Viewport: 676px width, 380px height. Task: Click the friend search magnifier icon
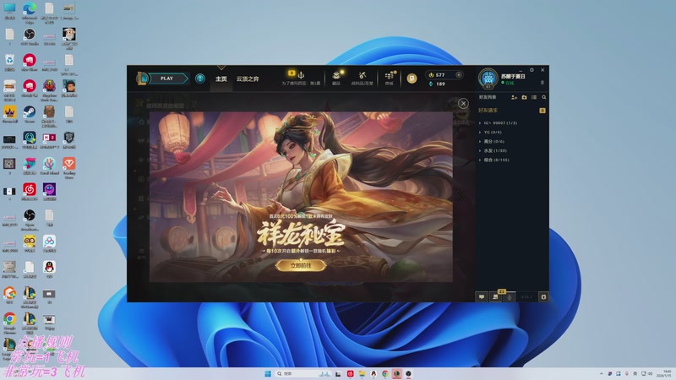(x=544, y=97)
